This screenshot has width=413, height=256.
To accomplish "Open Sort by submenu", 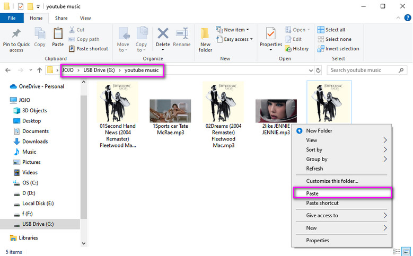I will [x=341, y=149].
